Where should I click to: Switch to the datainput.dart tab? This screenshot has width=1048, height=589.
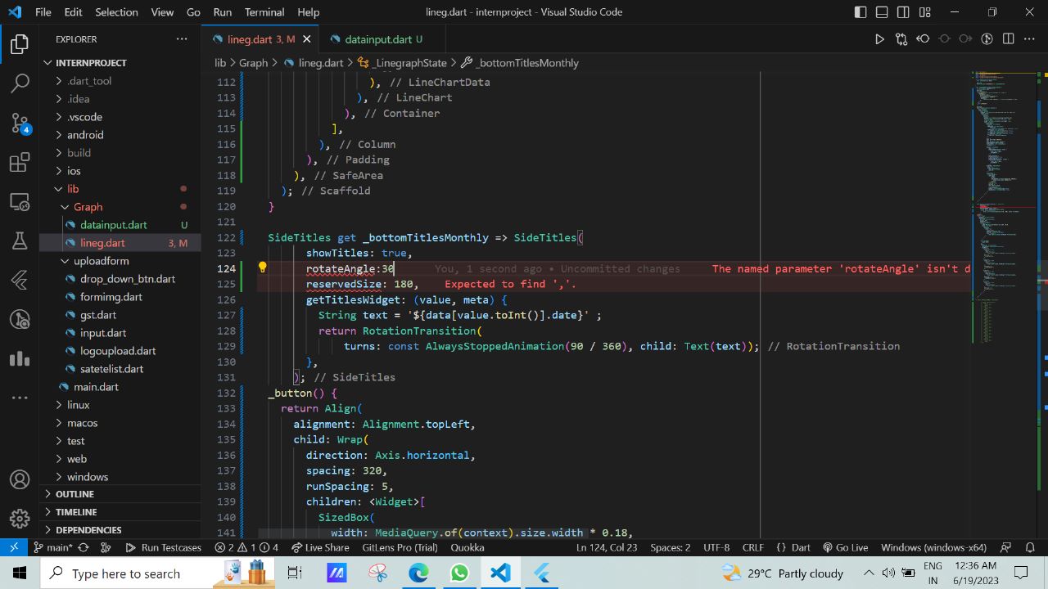[378, 38]
